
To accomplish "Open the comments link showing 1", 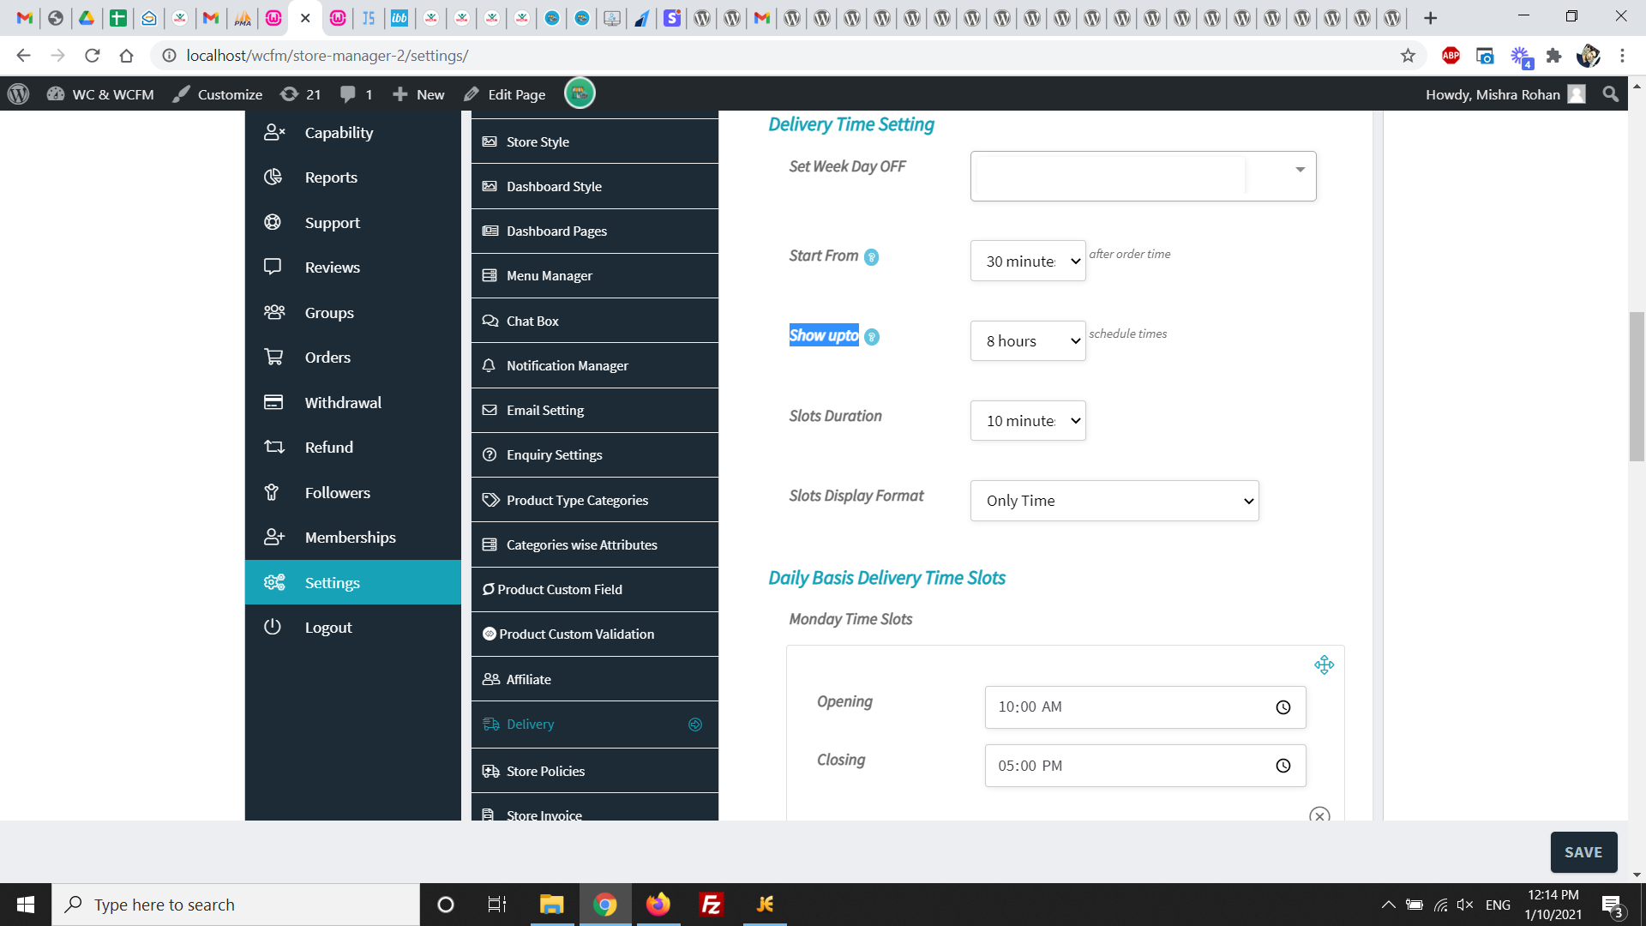I will (356, 94).
